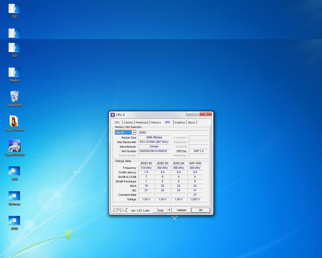Minimize the CPU-Z window
The image size is (322, 258).
click(190, 114)
